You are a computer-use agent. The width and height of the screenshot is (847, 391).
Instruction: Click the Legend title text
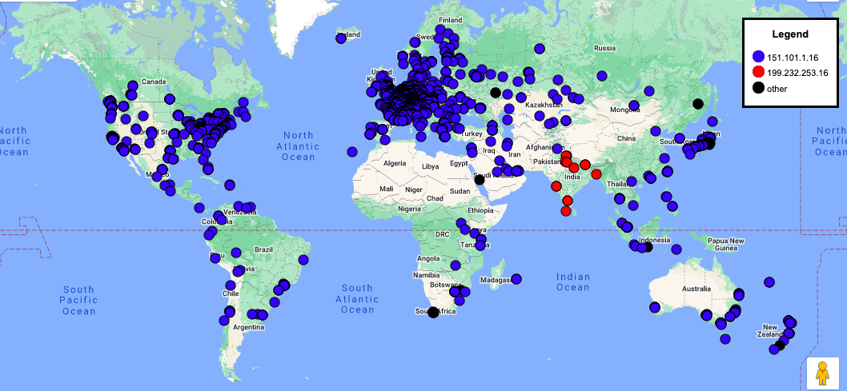pos(789,34)
